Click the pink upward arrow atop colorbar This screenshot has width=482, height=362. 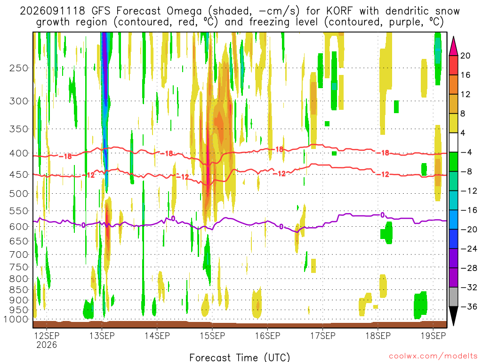pos(453,46)
